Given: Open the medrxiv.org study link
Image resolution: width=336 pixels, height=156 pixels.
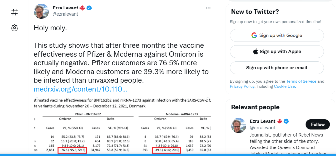Looking at the screenshot, I should [x=80, y=89].
